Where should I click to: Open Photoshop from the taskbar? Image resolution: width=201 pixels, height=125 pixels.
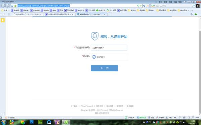coord(32,122)
